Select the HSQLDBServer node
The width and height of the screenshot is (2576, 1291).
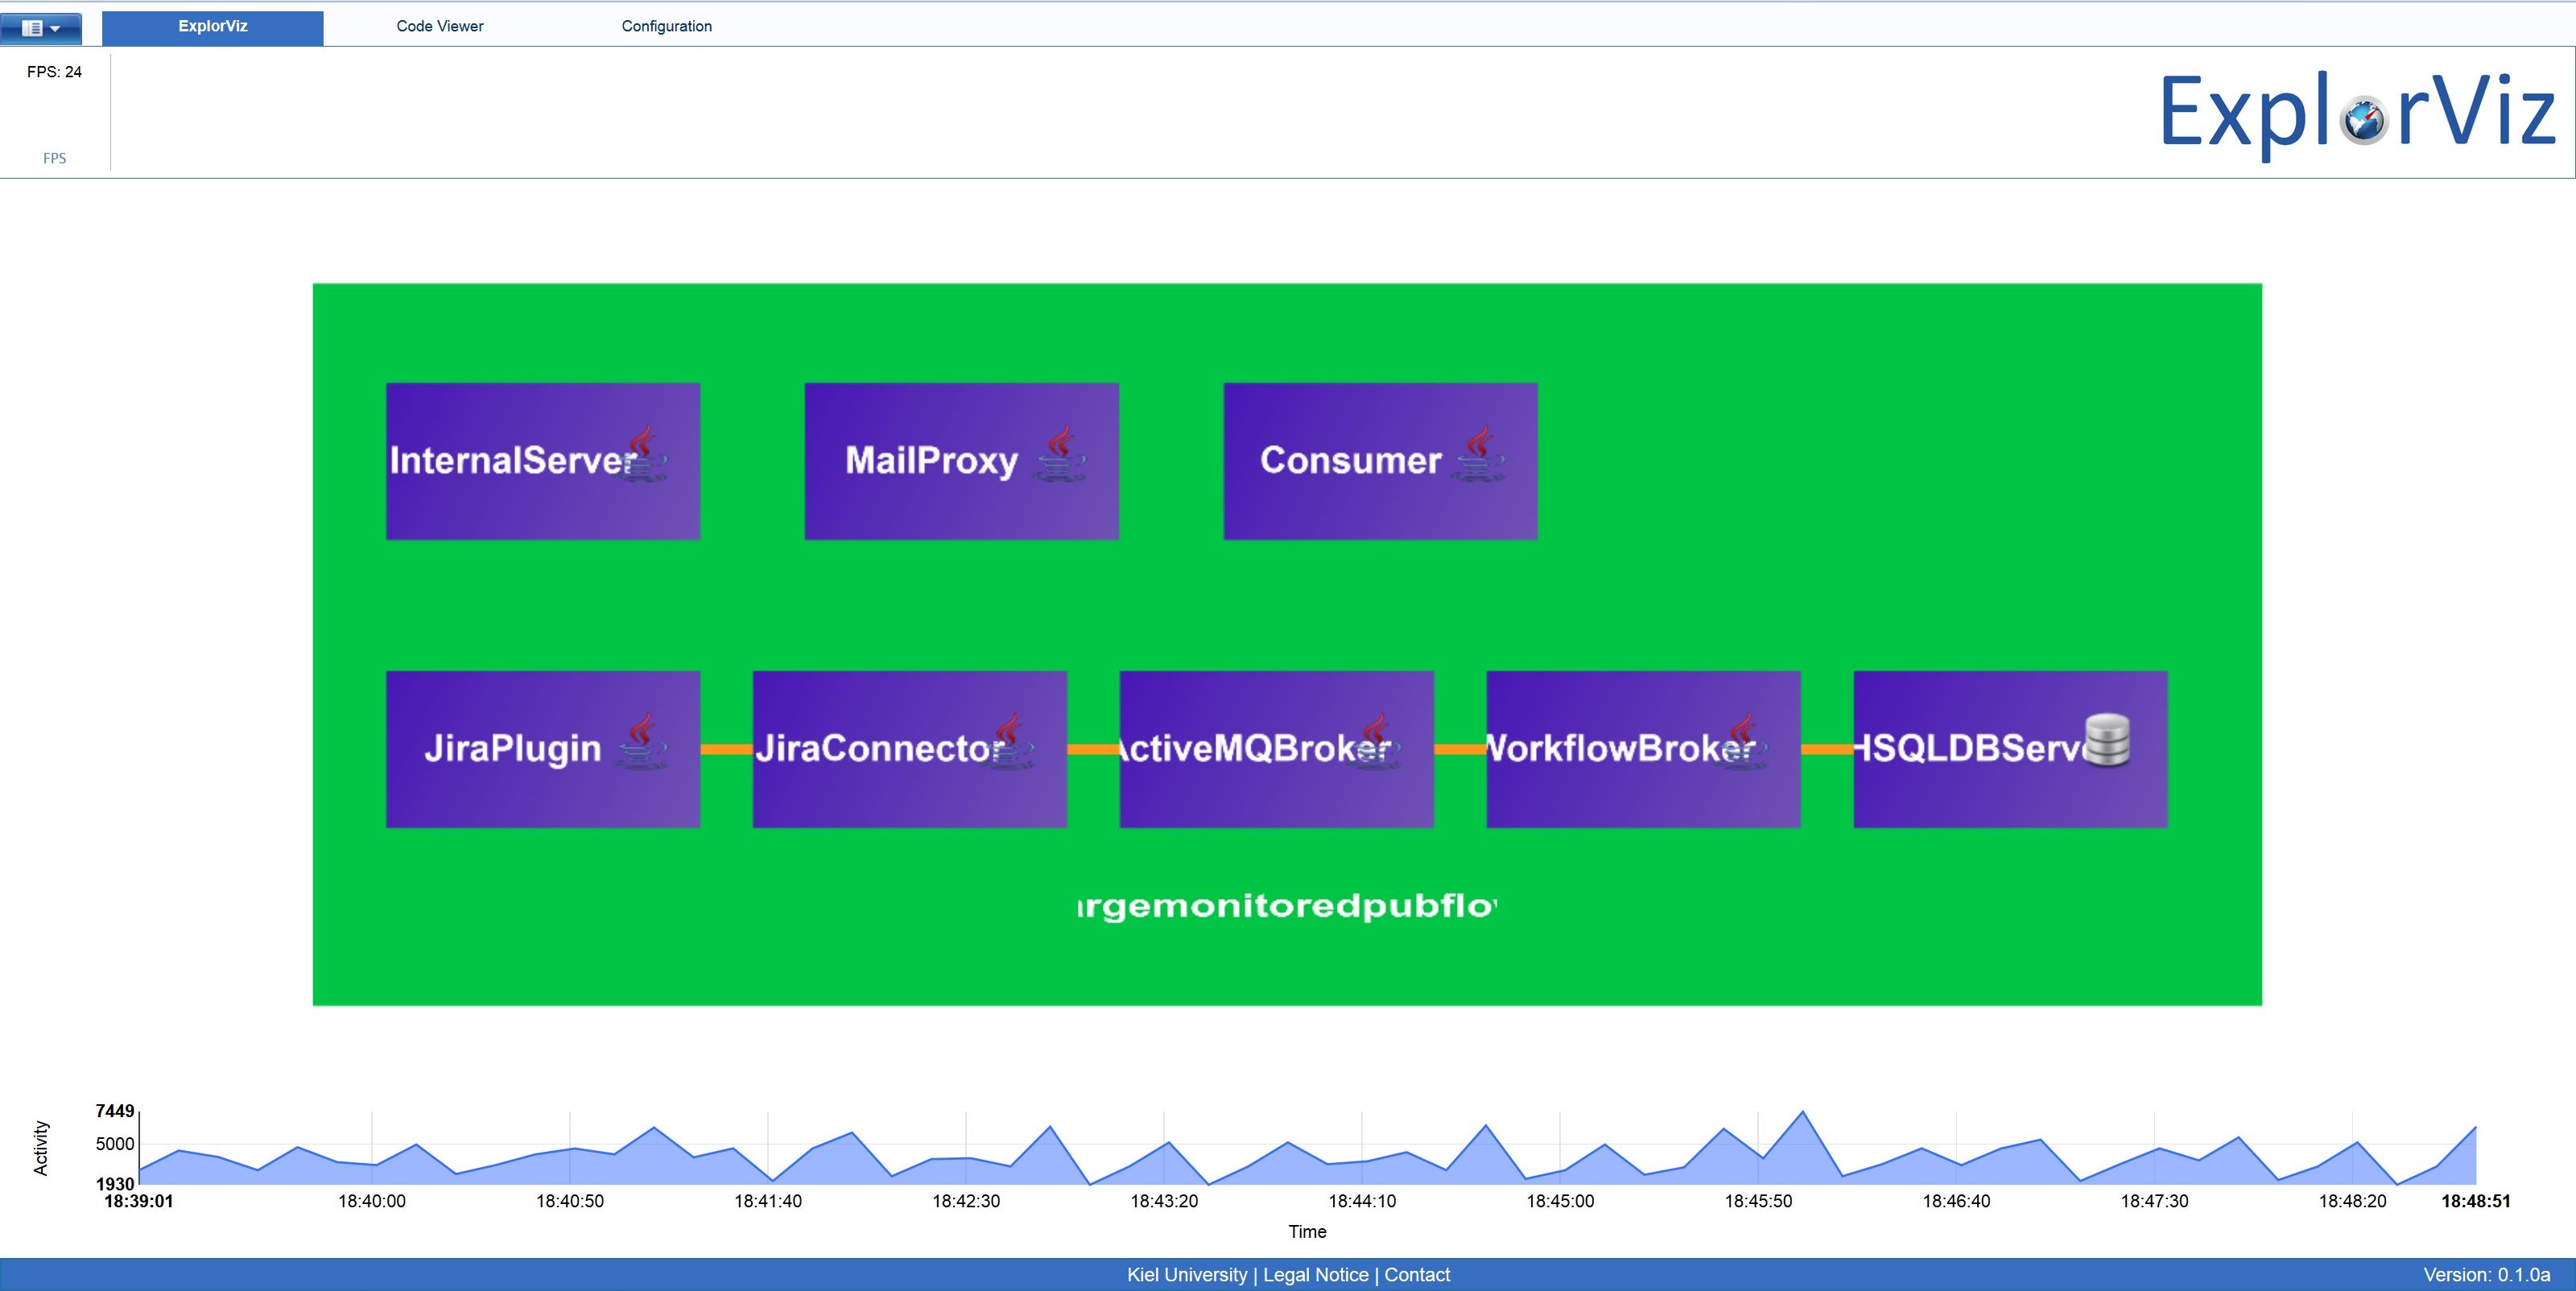[2011, 749]
